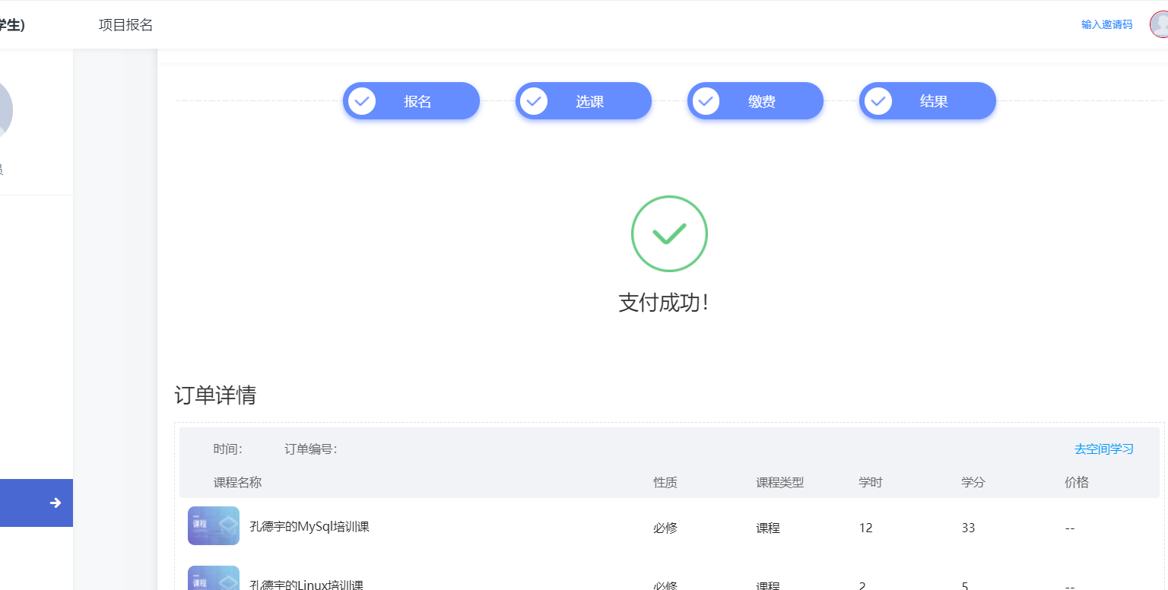Viewport: 1168px width, 590px height.
Task: Open the Linux course thumbnail
Action: coord(214,578)
